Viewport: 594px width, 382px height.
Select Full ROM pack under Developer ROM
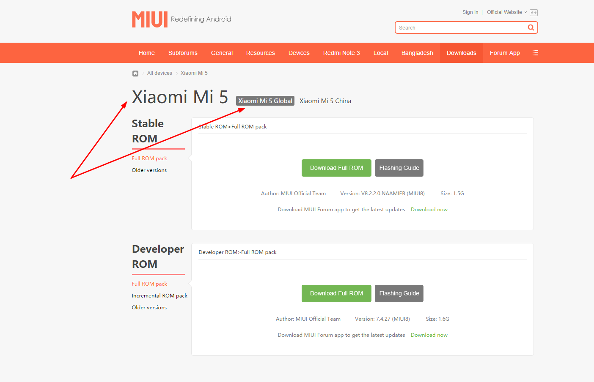[149, 284]
